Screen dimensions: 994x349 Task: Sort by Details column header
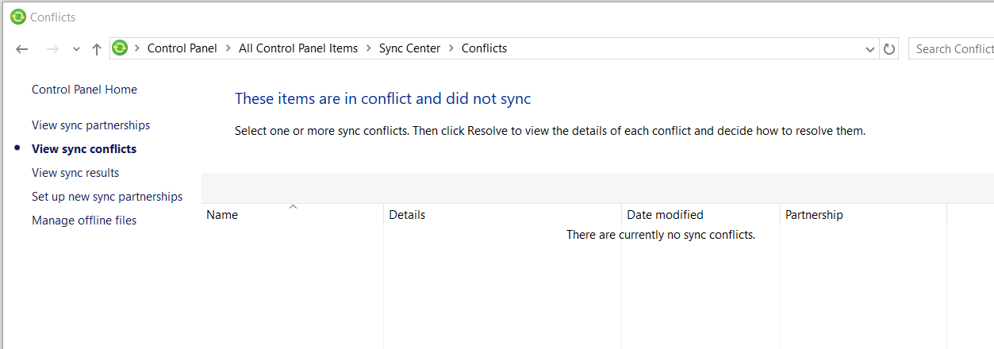(x=503, y=215)
